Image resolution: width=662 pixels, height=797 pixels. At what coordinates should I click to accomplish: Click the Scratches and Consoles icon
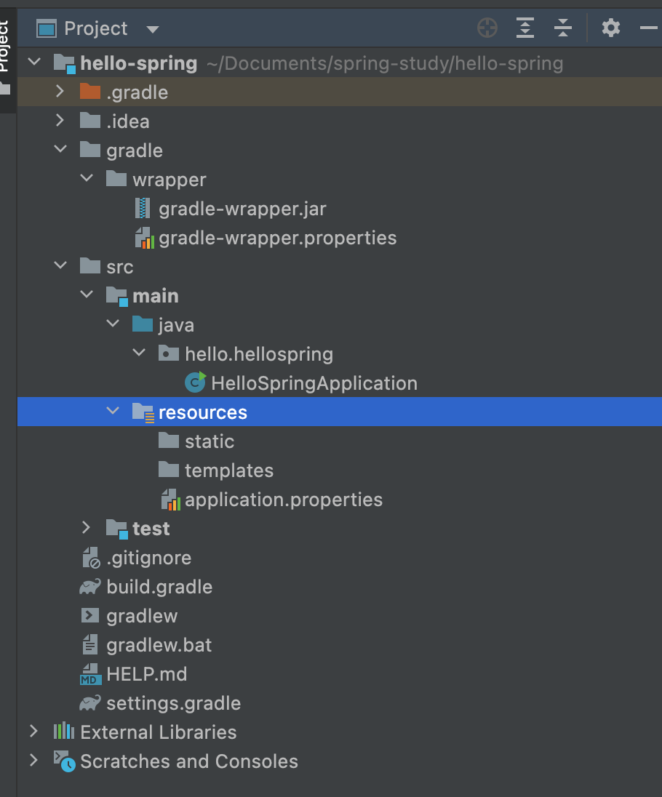tap(65, 761)
